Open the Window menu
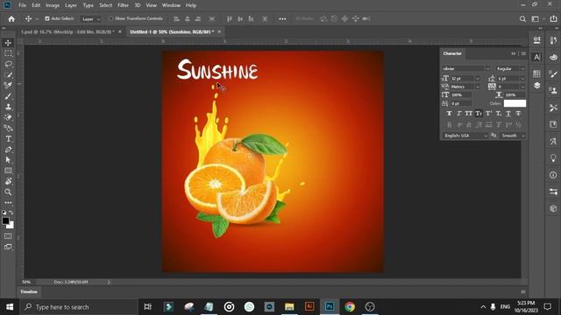 pyautogui.click(x=171, y=5)
